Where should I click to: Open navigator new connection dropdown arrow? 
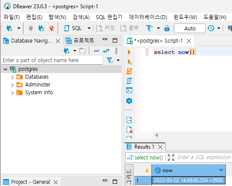click(x=75, y=51)
